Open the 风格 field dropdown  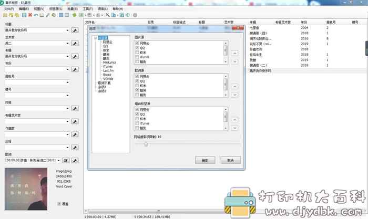67,108
